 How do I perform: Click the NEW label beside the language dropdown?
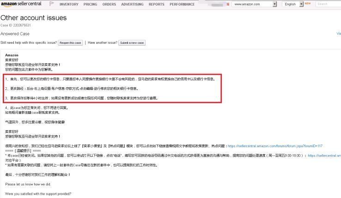[x=308, y=4]
